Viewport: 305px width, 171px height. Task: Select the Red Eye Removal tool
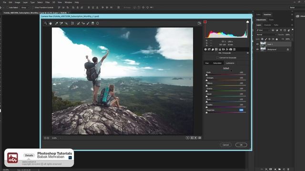tap(83, 23)
